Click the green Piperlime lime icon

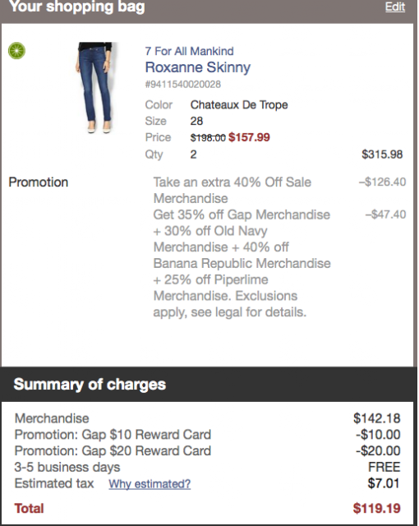[16, 51]
